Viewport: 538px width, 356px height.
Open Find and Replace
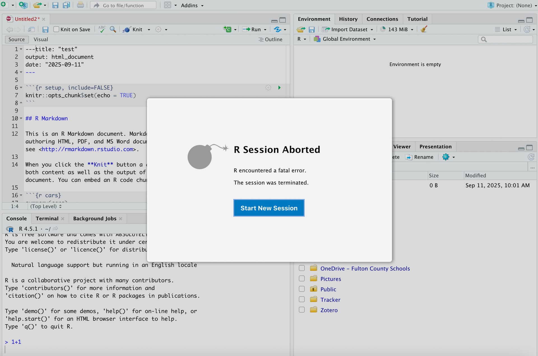click(x=113, y=29)
